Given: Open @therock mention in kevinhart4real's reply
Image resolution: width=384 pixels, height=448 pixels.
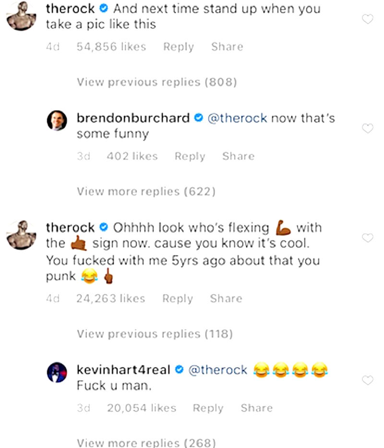Looking at the screenshot, I should pyautogui.click(x=218, y=370).
